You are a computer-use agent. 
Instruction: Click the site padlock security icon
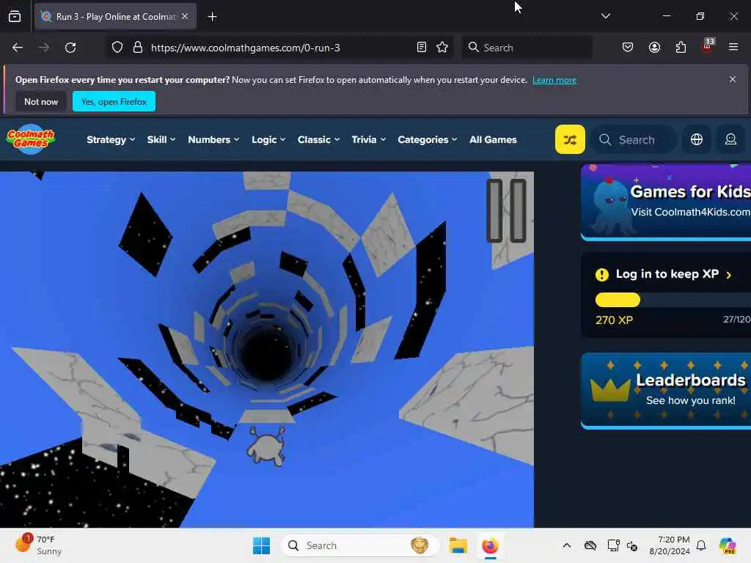138,48
